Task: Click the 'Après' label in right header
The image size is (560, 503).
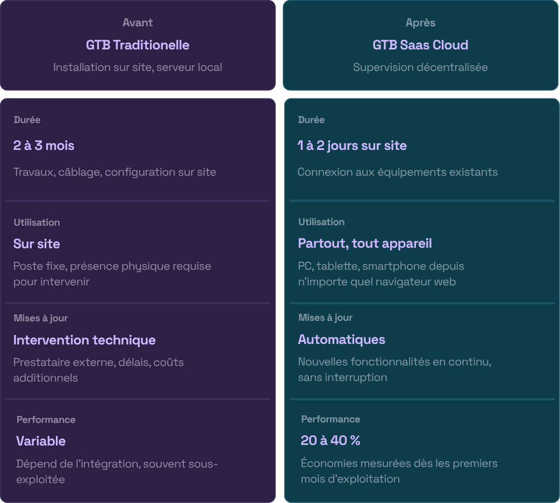Action: tap(420, 23)
